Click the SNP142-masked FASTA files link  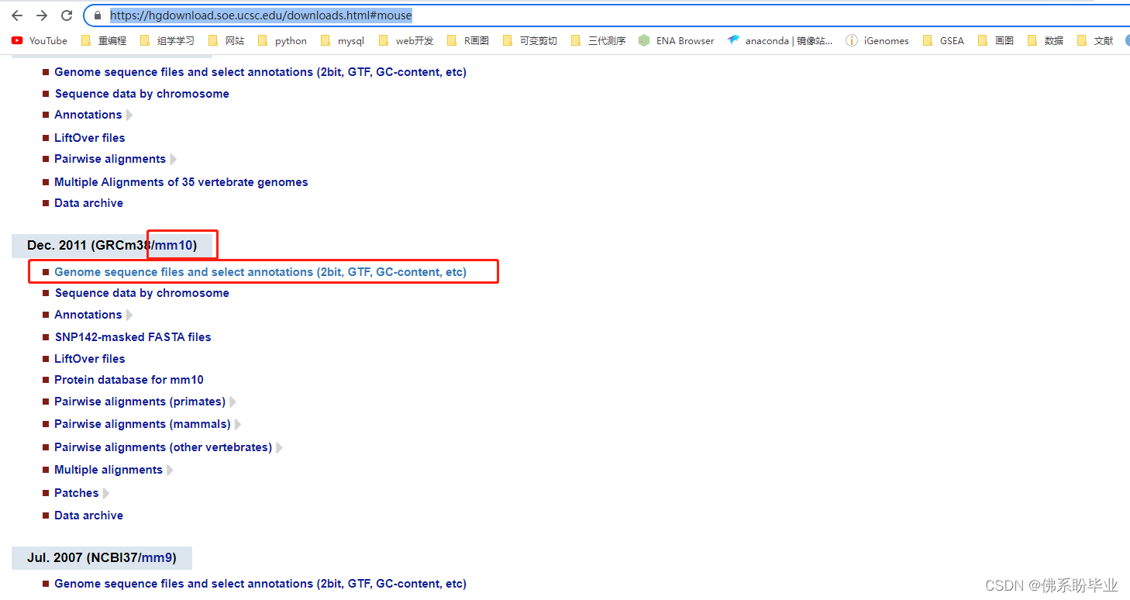point(133,336)
